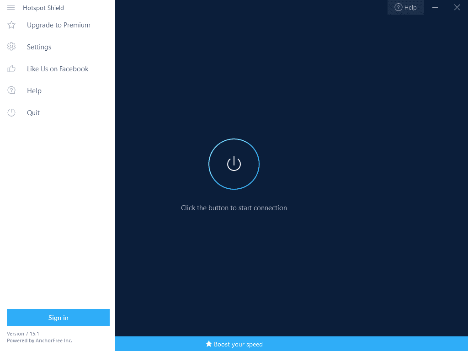Click the star icon beside Boost your speed
The image size is (468, 351).
coord(208,344)
